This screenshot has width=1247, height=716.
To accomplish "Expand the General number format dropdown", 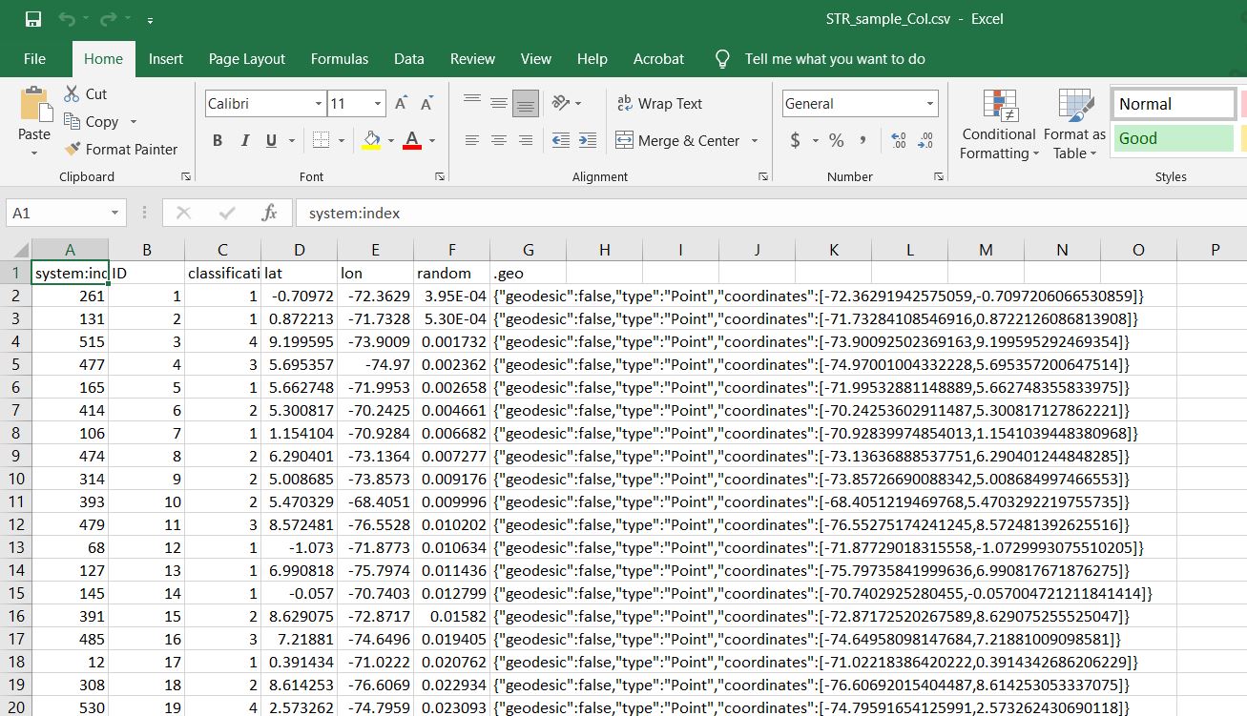I will pyautogui.click(x=930, y=104).
